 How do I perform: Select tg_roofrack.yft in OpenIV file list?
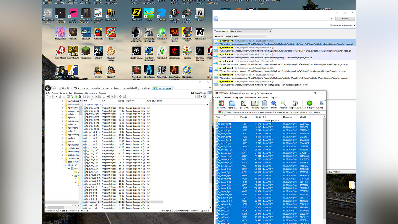tap(92, 202)
